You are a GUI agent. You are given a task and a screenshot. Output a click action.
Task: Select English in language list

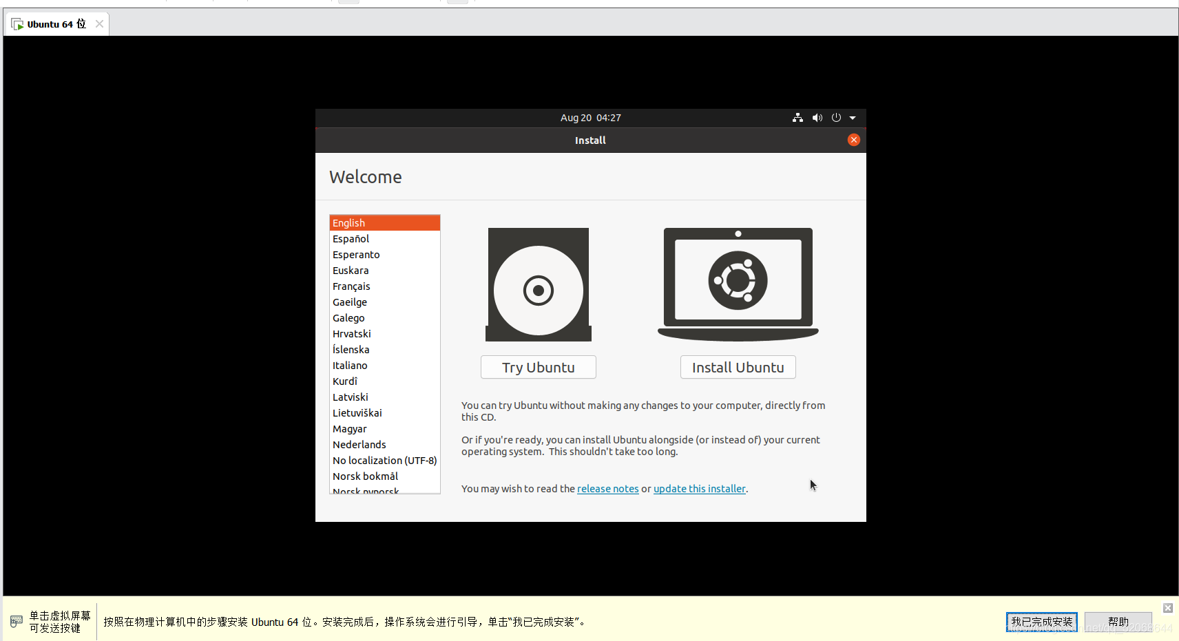pos(385,223)
